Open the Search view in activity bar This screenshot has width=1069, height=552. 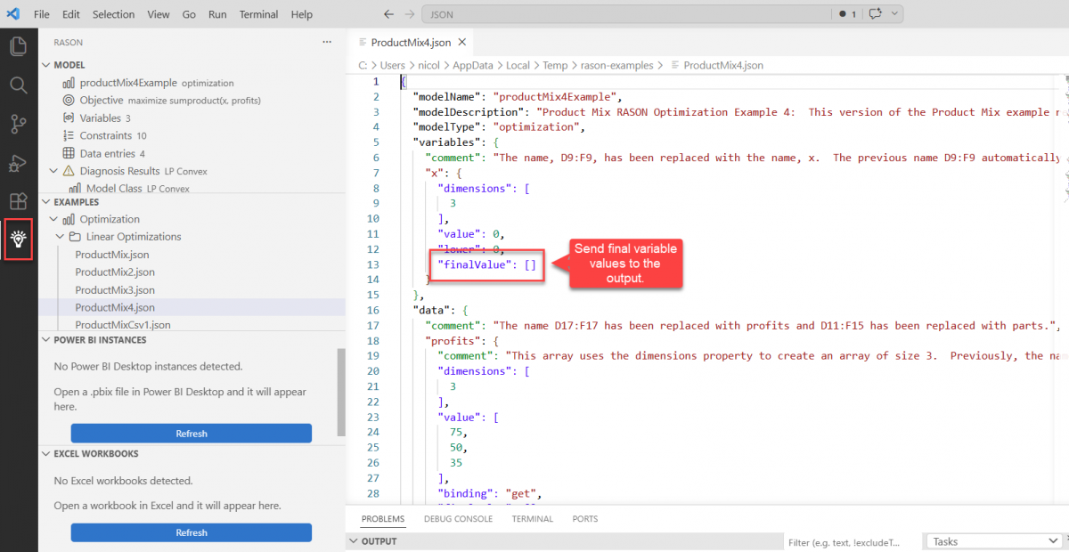pyautogui.click(x=18, y=85)
